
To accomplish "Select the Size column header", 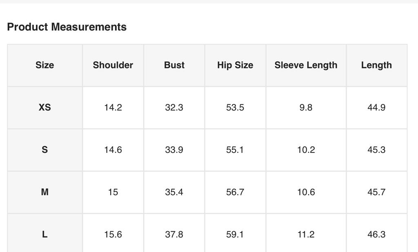I will point(44,65).
